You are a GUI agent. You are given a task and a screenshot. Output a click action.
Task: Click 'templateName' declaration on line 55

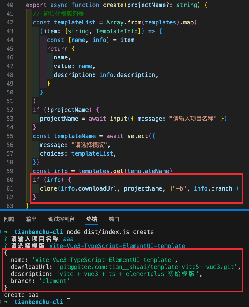75,136
